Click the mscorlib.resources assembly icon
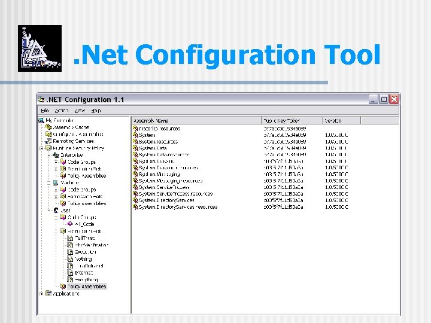 click(x=135, y=129)
